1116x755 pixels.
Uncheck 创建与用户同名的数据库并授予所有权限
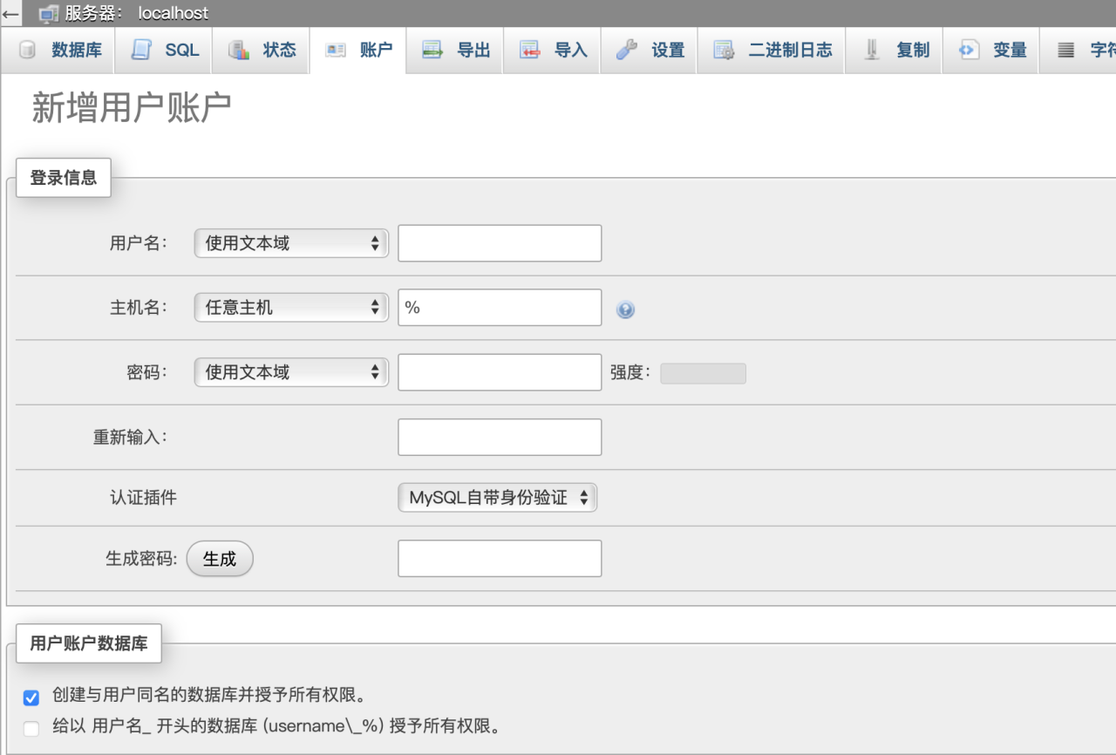point(31,697)
